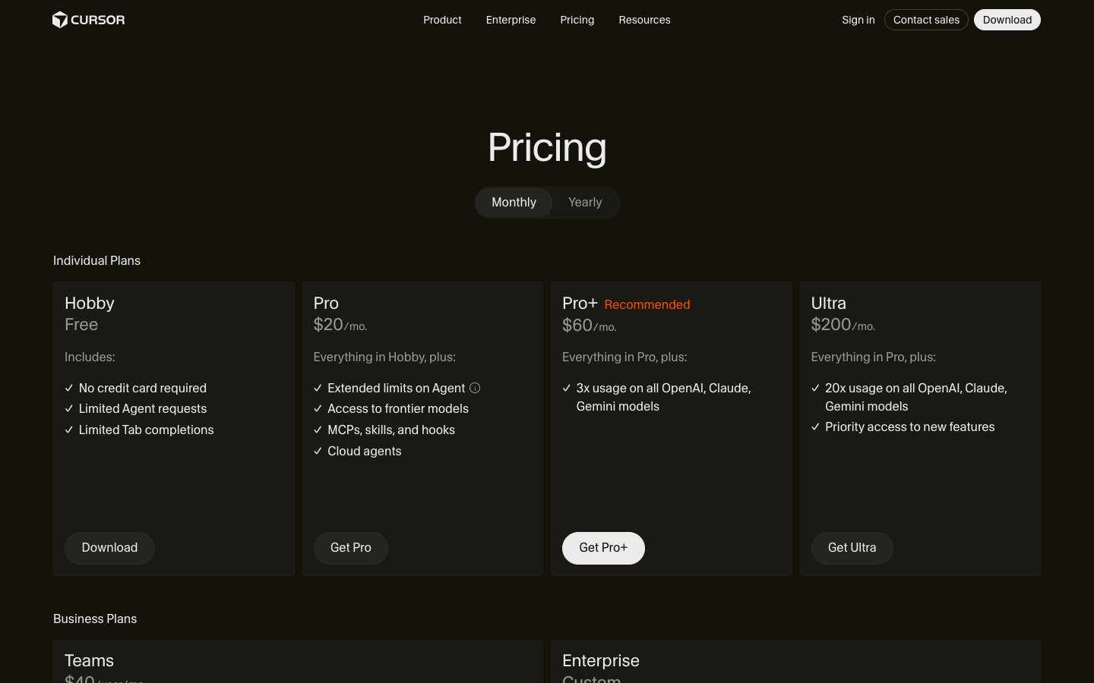Viewport: 1094px width, 683px height.
Task: Click the checkmark beside Priority access to new features
Action: click(816, 427)
